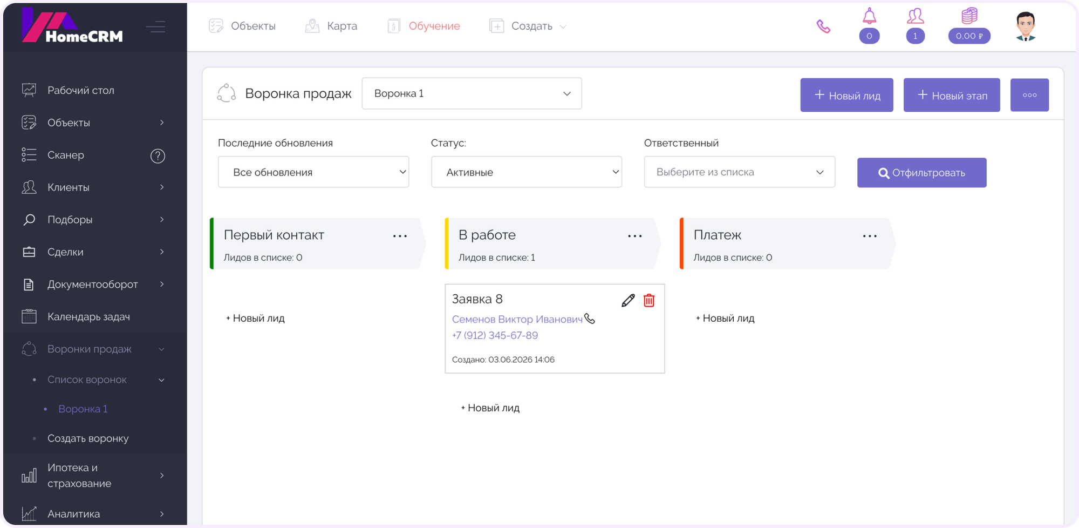
Task: Add Новый лид under Платеж
Action: (725, 319)
